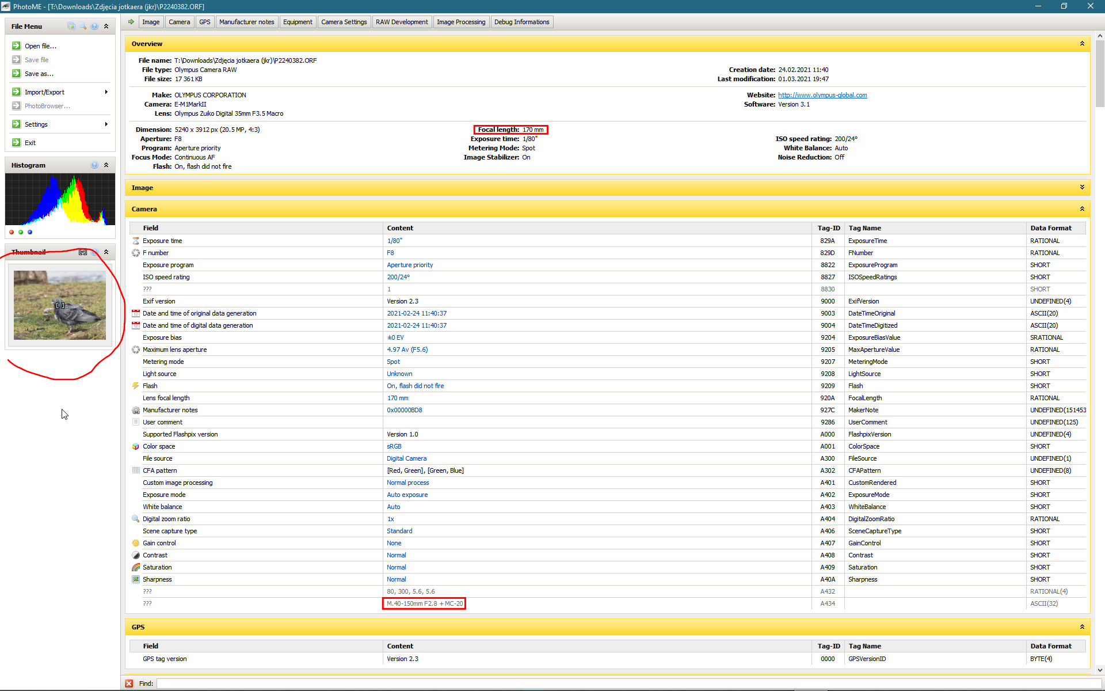Viewport: 1105px width, 691px height.
Task: Switch to Manufacturer notes tab
Action: (246, 22)
